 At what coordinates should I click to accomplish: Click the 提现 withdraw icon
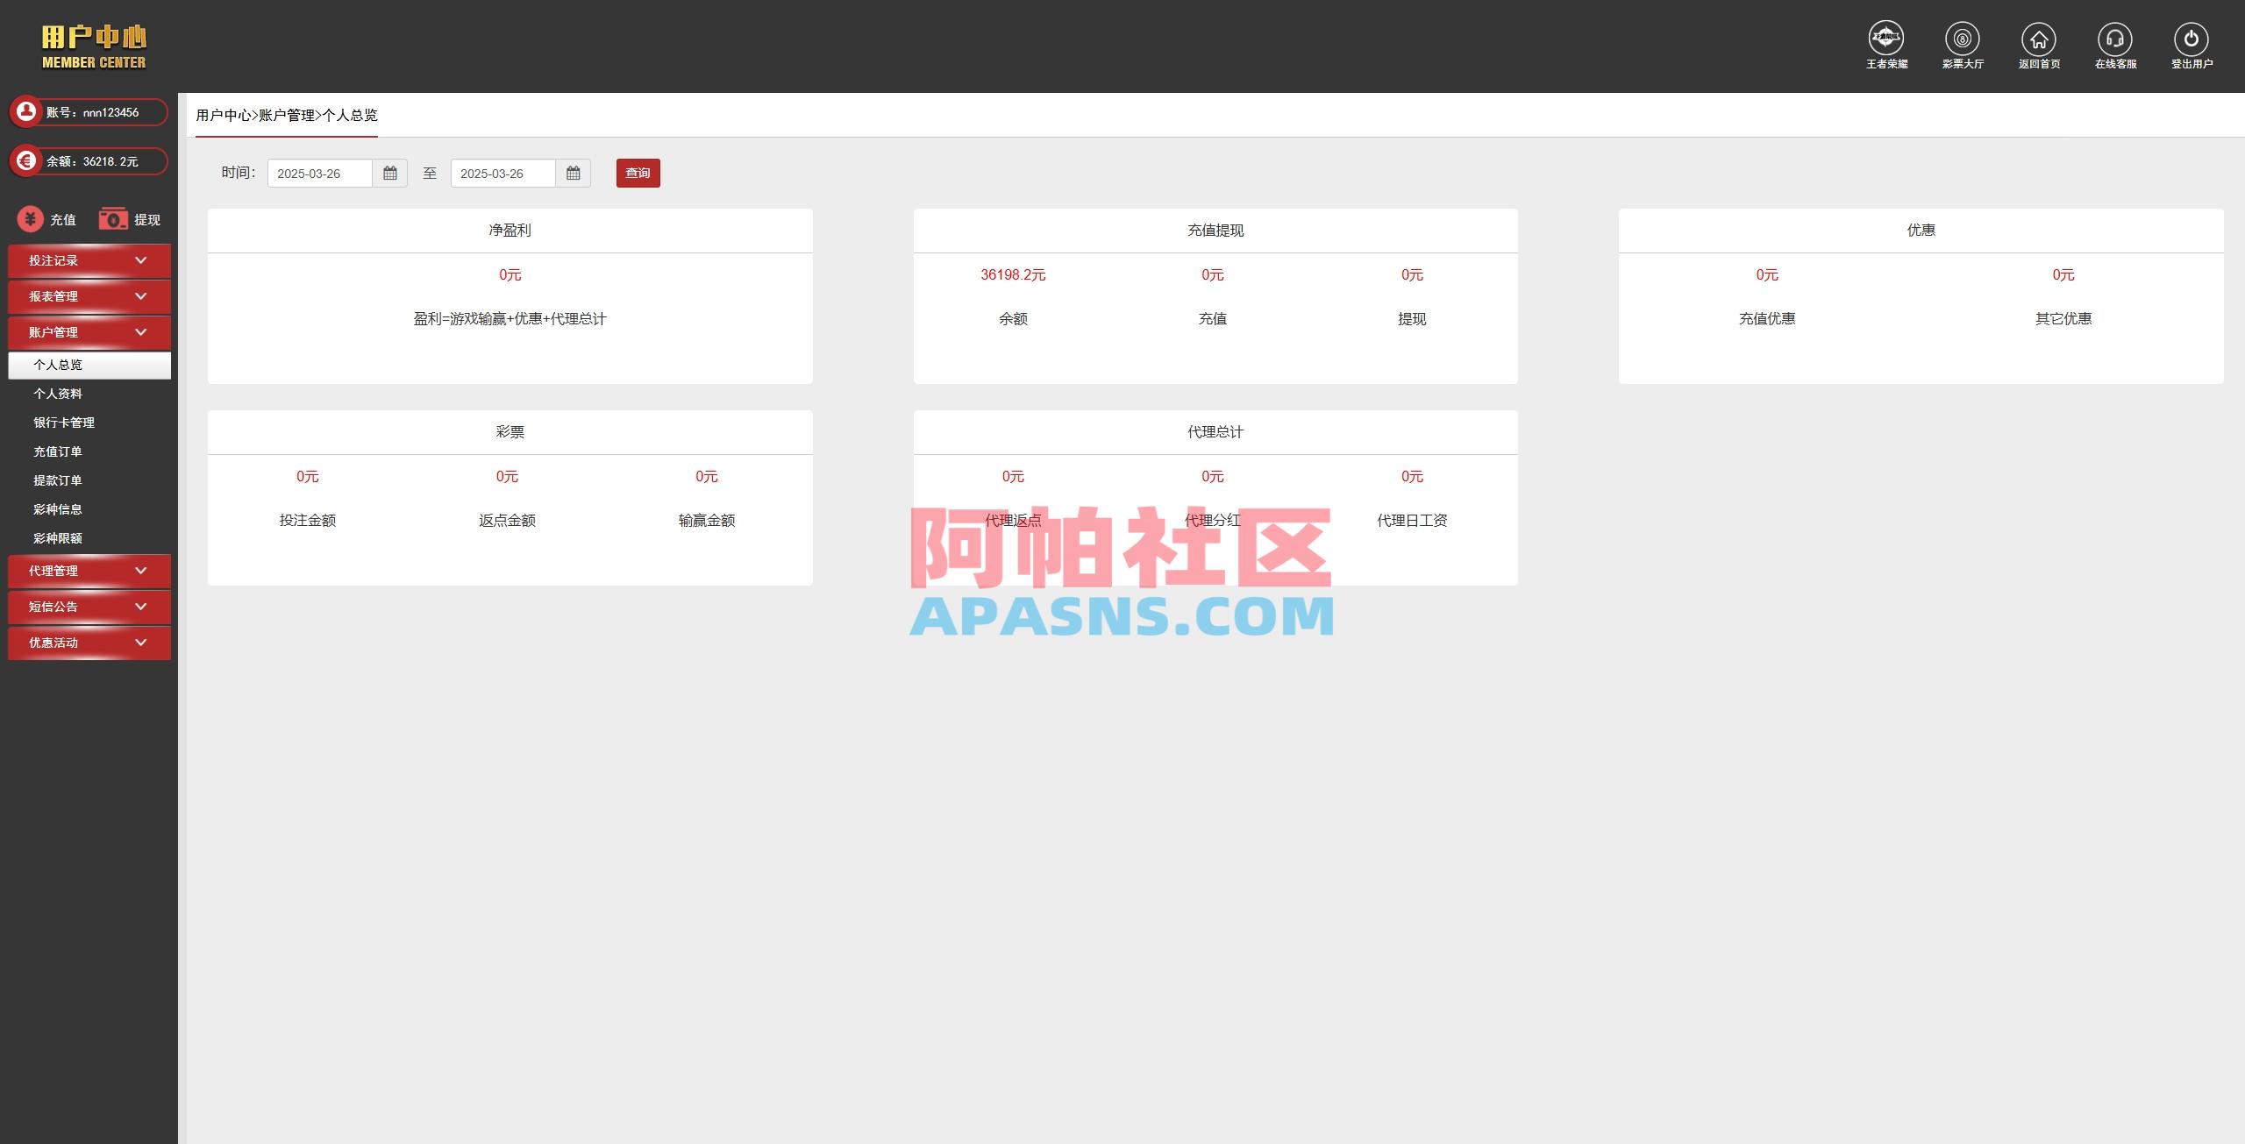pos(113,219)
